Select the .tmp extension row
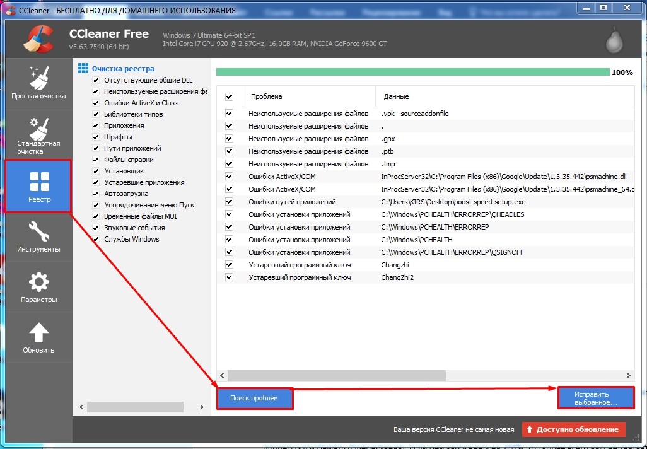This screenshot has height=449, width=647. [426, 164]
